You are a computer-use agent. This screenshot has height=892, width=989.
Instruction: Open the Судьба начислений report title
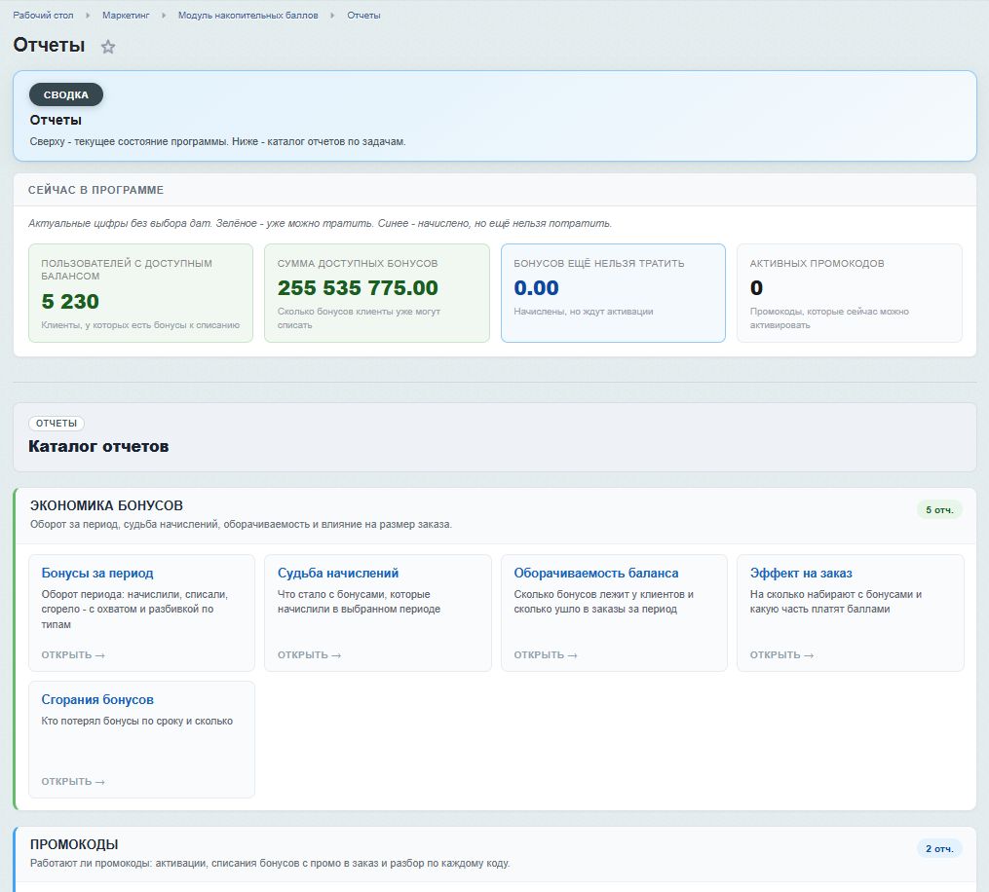pos(338,573)
